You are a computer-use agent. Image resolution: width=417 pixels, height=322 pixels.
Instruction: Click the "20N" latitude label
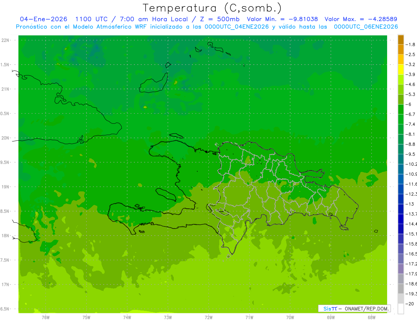(x=5, y=138)
